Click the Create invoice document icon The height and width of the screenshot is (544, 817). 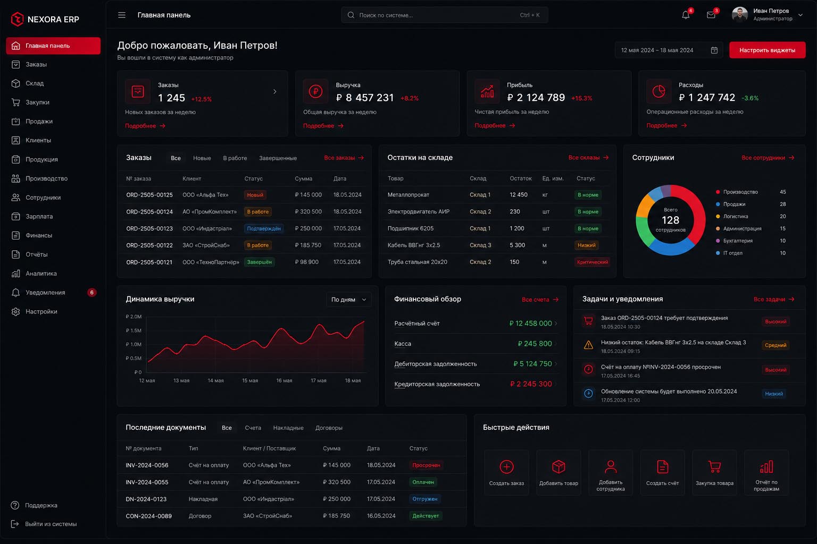(662, 466)
